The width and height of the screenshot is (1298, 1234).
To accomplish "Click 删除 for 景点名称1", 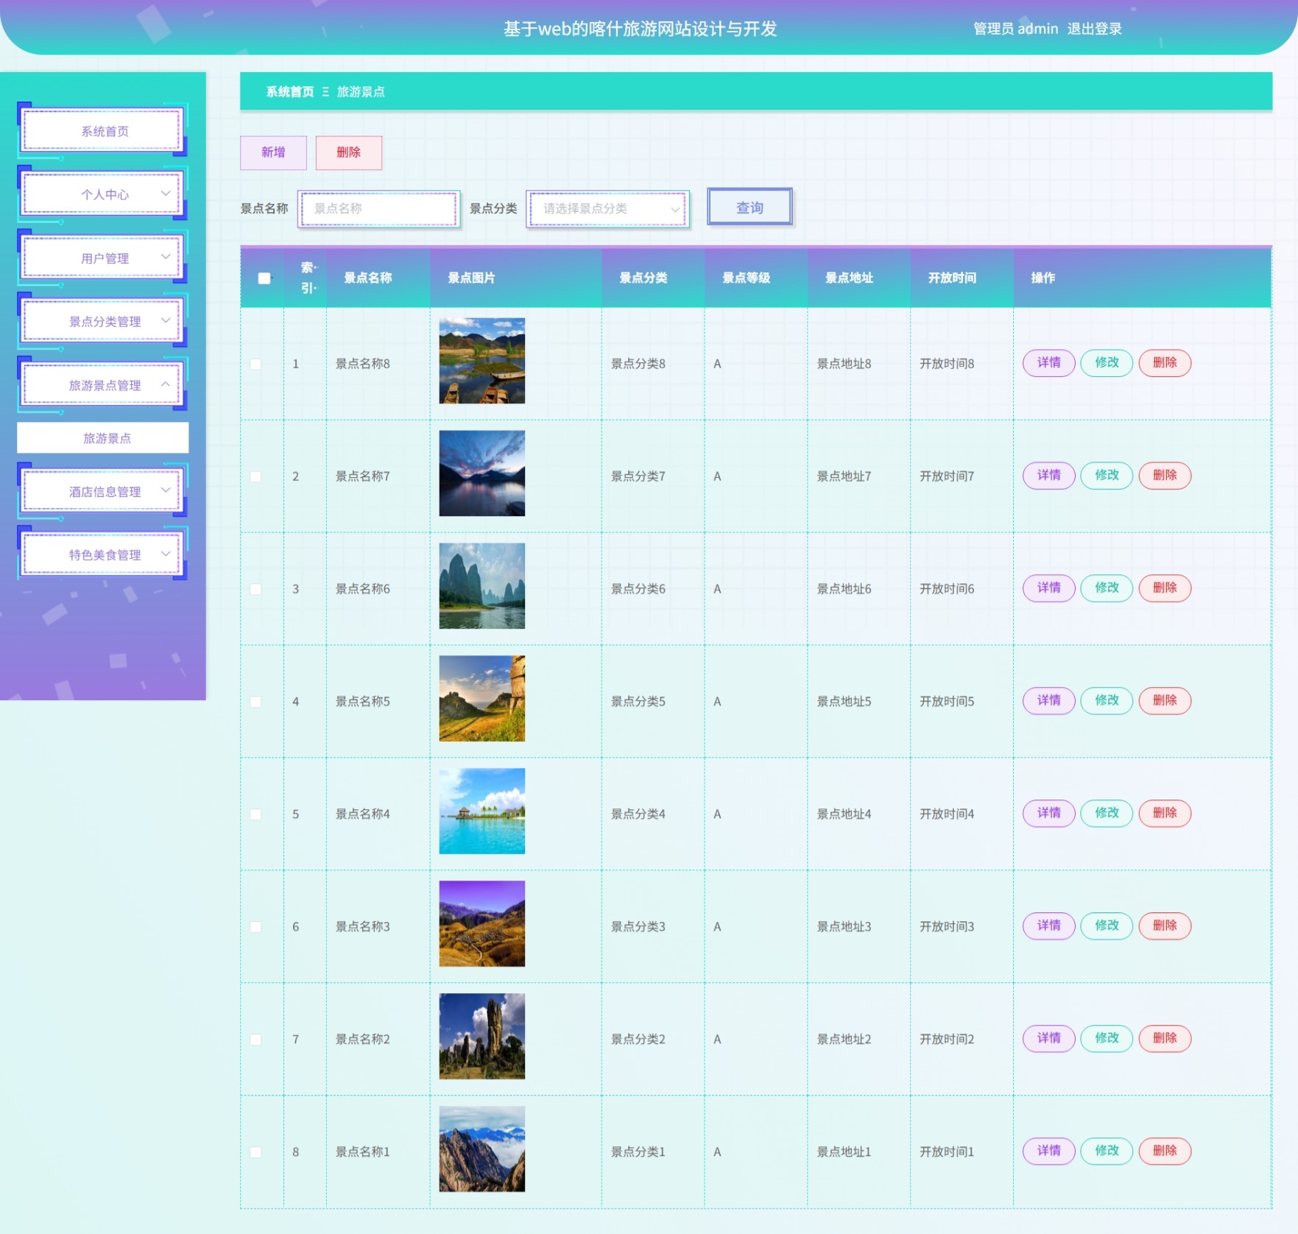I will [x=1165, y=1152].
